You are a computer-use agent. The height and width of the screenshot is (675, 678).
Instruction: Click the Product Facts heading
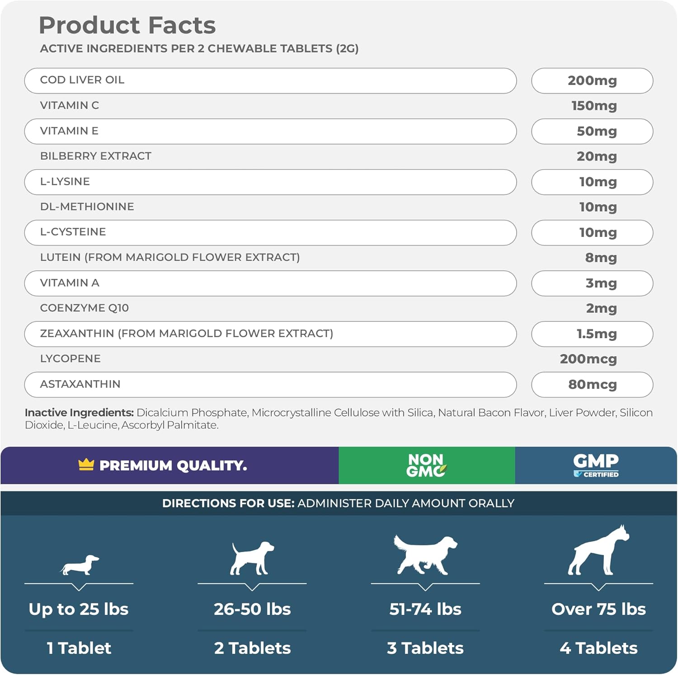coord(127,25)
